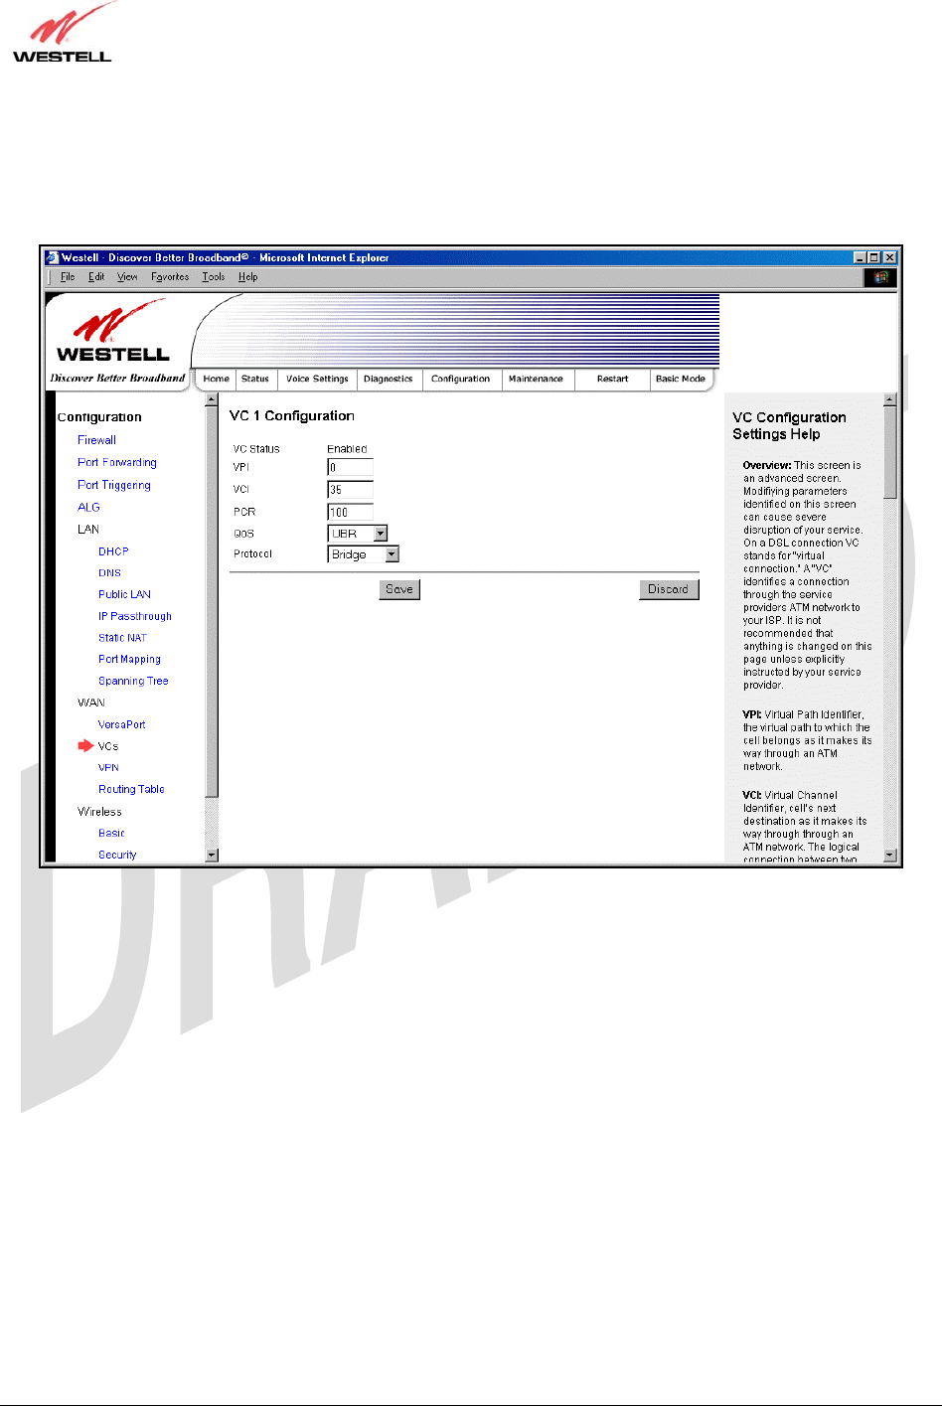942x1406 pixels.
Task: Open the Spanning Tree link
Action: 133,682
